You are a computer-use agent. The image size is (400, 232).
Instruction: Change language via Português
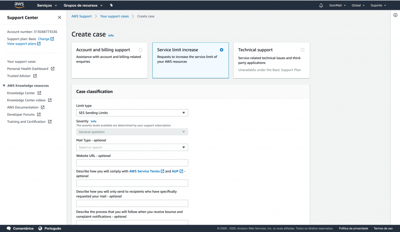pyautogui.click(x=53, y=228)
